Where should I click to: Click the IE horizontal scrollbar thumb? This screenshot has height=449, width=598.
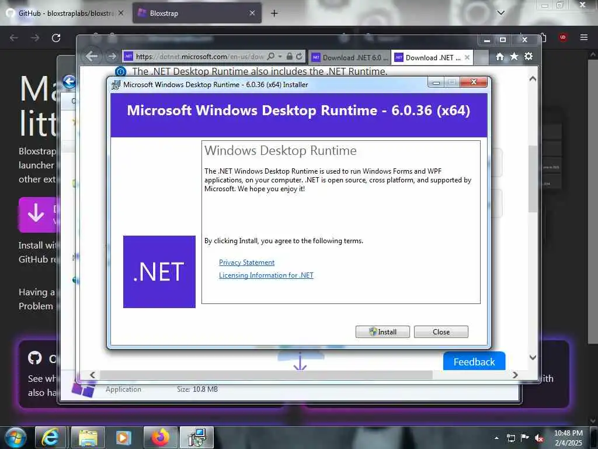(x=266, y=375)
